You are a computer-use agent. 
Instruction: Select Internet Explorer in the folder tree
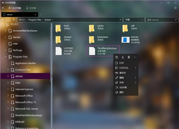(24, 89)
